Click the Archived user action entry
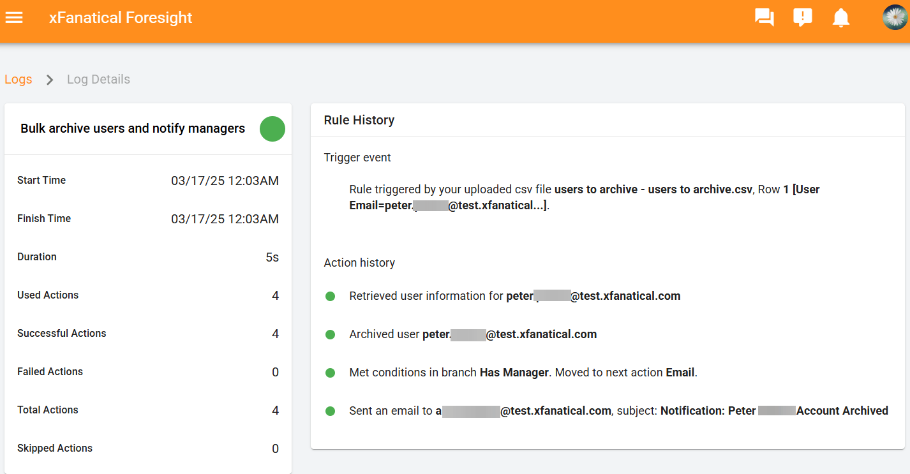This screenshot has width=910, height=474. (x=473, y=334)
